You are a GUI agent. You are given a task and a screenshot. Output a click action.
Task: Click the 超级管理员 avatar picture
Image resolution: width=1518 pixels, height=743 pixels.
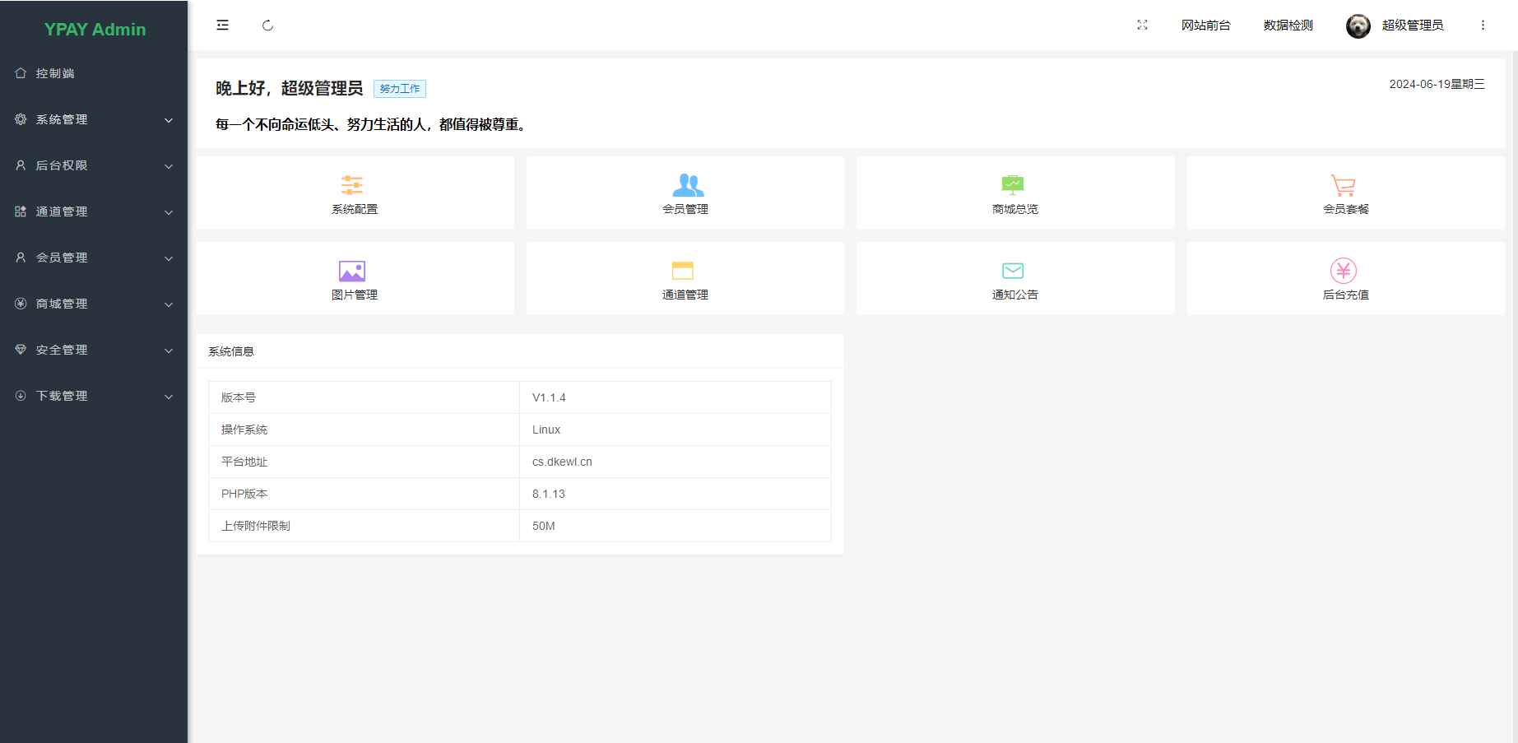1358,26
